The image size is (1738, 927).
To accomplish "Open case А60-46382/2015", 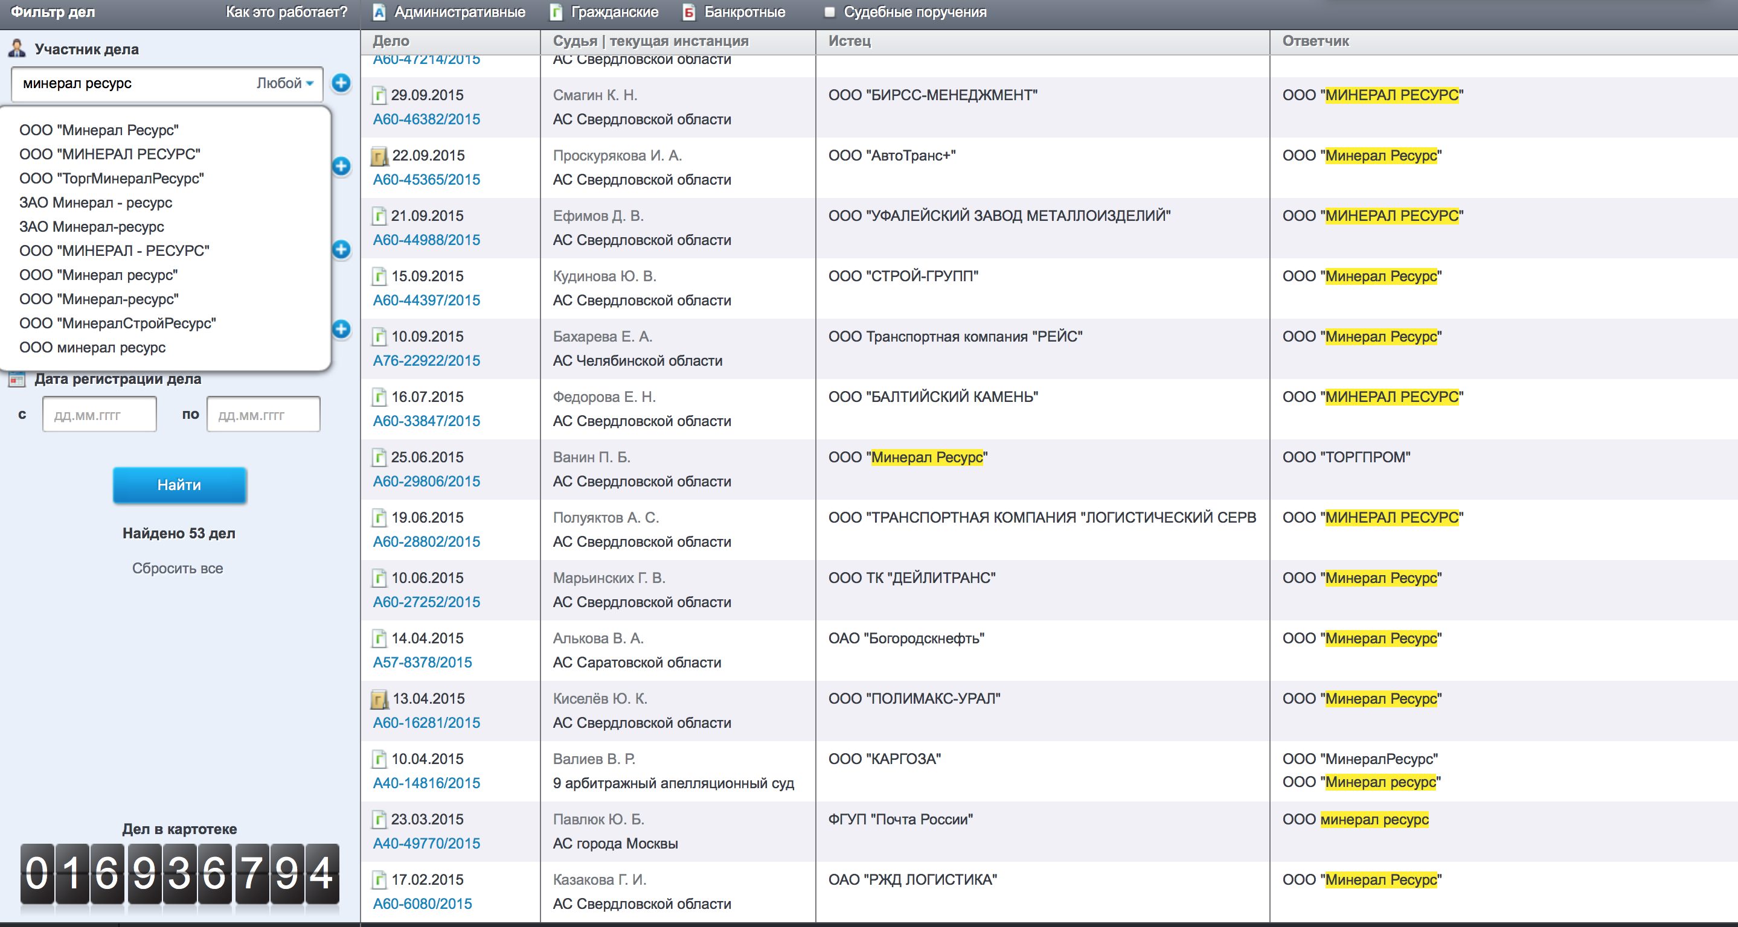I will [426, 119].
